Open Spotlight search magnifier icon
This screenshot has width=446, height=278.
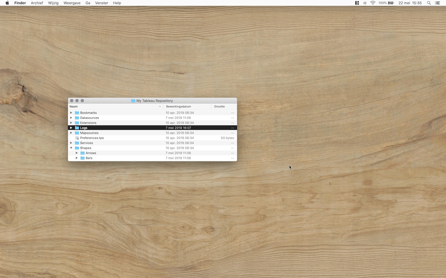429,3
